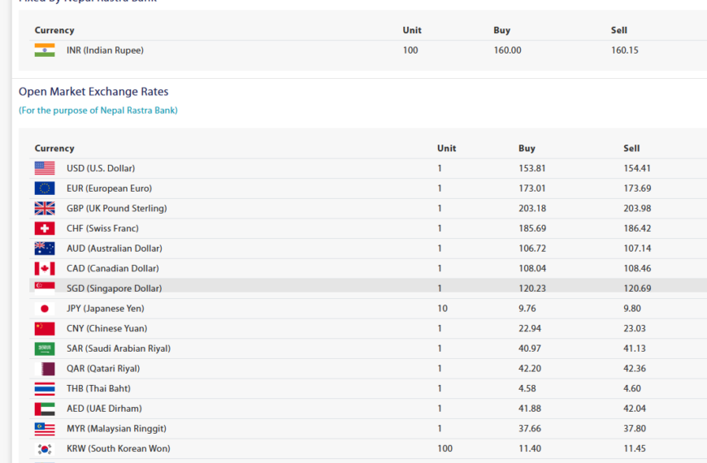
Task: Select the QAR (Qatari Riyal) label
Action: click(103, 368)
